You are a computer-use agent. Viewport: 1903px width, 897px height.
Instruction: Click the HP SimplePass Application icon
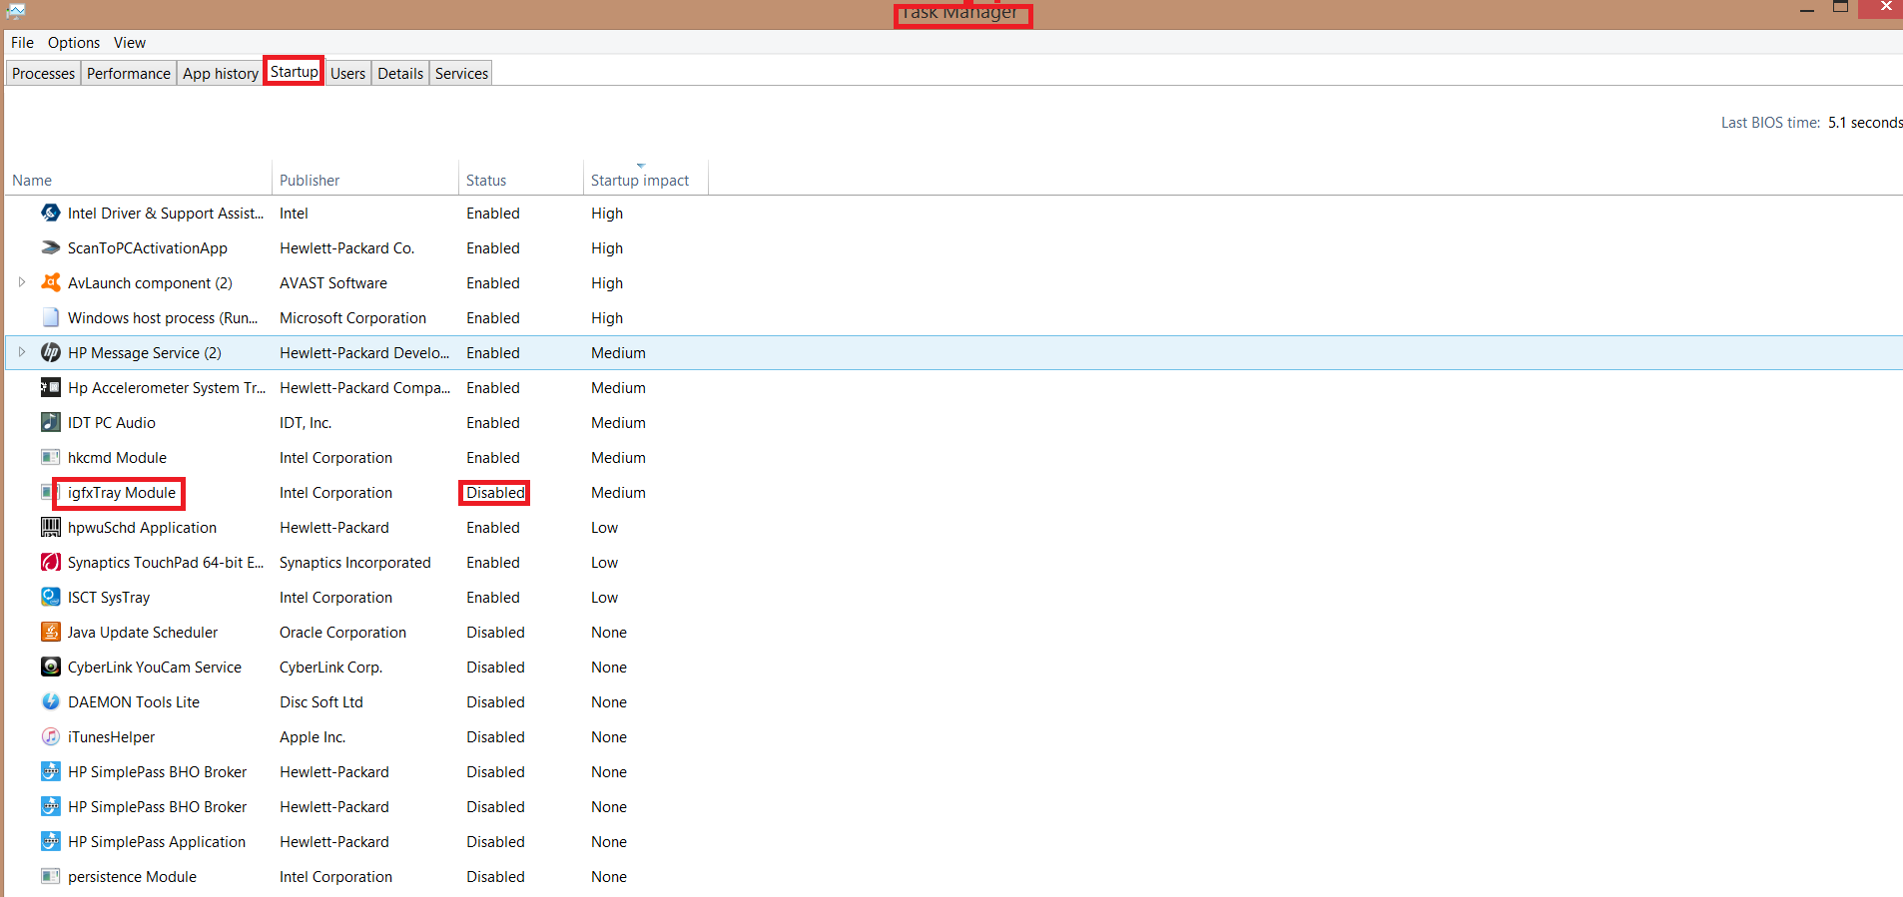point(51,841)
